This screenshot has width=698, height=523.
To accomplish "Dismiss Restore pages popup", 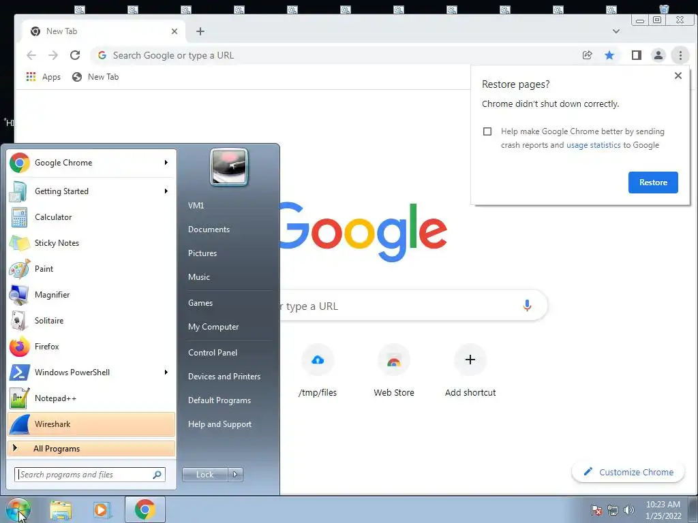I will click(678, 76).
